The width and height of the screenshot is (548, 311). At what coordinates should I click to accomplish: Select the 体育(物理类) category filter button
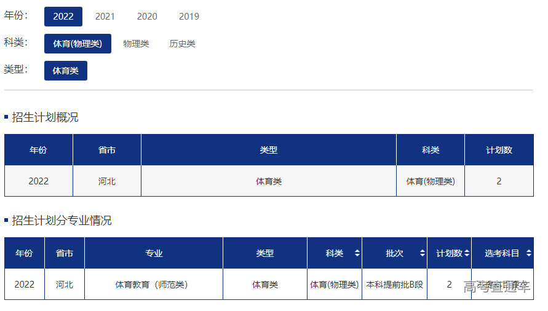pyautogui.click(x=77, y=44)
